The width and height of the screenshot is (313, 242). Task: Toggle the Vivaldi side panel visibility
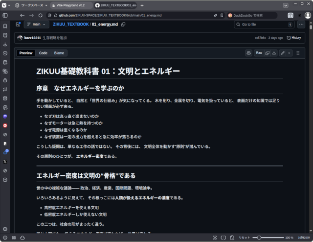5,238
